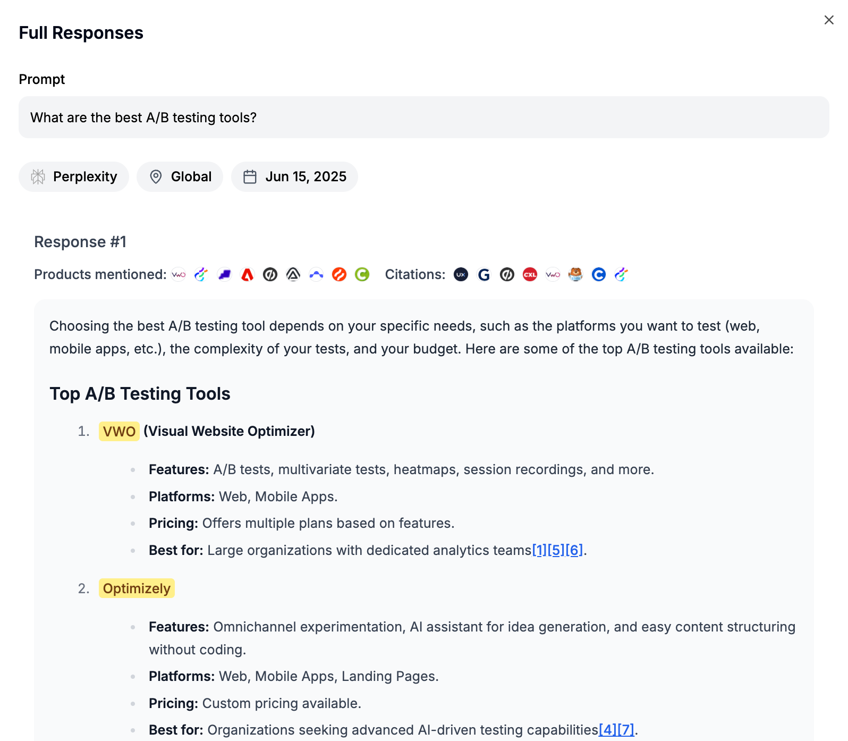Click the blue arc product icon

coord(316,274)
